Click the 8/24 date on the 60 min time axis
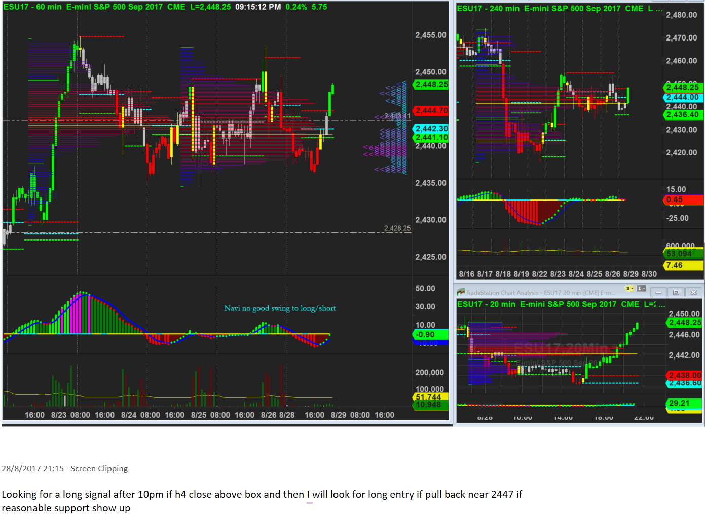The height and width of the screenshot is (519, 705). pyautogui.click(x=129, y=415)
